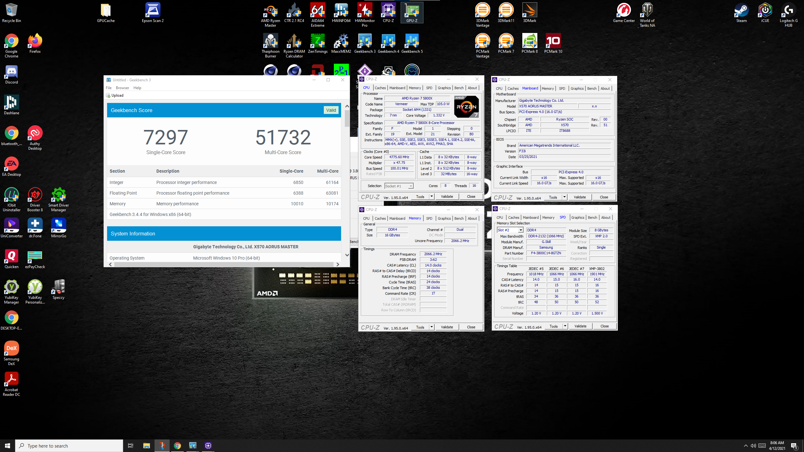Expand Tools arrow in CPU-Z Memory window
This screenshot has height=452, width=804.
(432, 327)
